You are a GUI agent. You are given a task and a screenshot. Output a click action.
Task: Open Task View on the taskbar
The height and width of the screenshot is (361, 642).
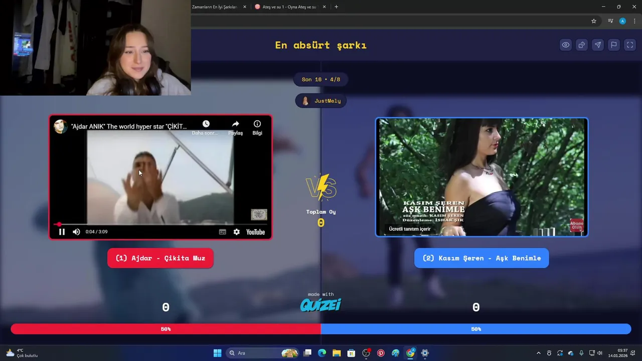[307, 353]
